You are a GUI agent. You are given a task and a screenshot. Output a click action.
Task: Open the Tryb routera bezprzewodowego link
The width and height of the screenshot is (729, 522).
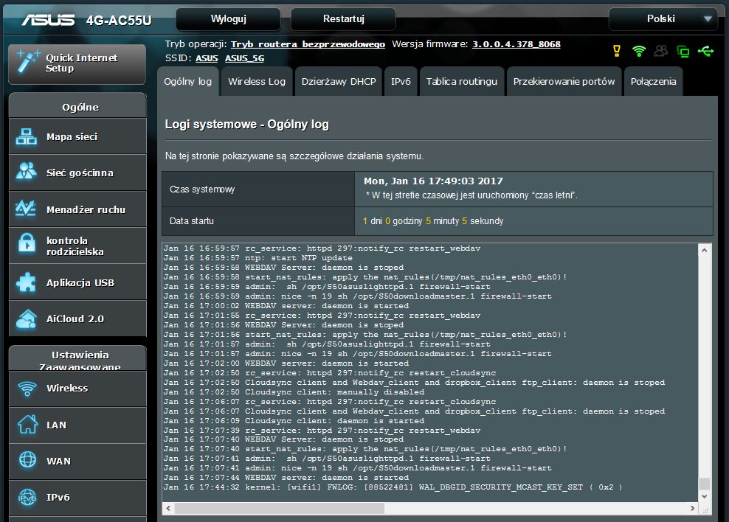coord(308,44)
